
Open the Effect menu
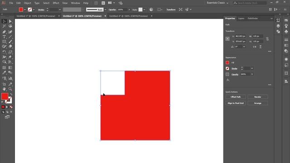coord(56,3)
